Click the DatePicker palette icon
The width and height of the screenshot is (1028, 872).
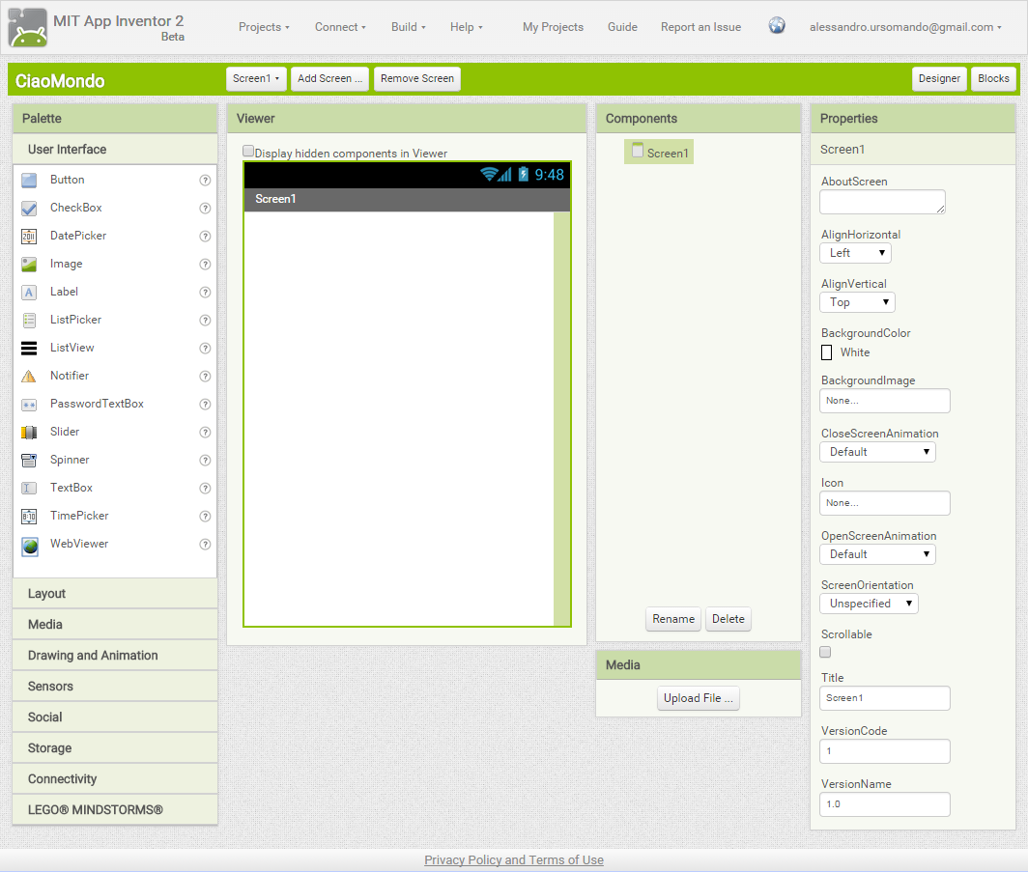(x=29, y=236)
